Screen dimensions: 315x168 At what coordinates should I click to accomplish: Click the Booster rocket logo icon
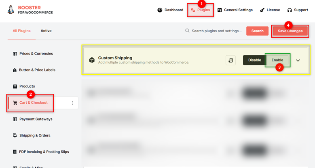click(x=11, y=10)
